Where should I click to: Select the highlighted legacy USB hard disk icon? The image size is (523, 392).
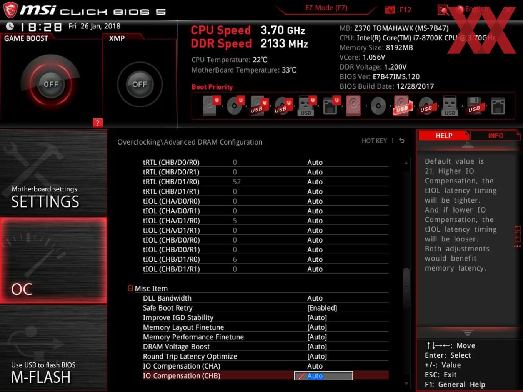(x=402, y=106)
